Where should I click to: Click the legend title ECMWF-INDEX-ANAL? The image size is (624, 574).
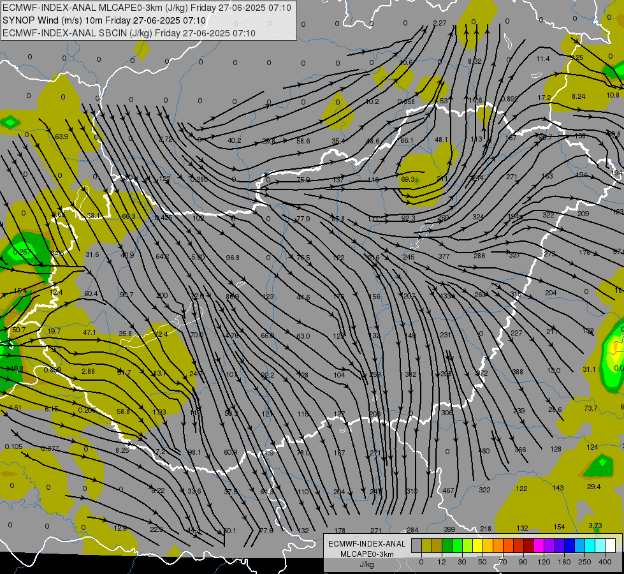[367, 544]
